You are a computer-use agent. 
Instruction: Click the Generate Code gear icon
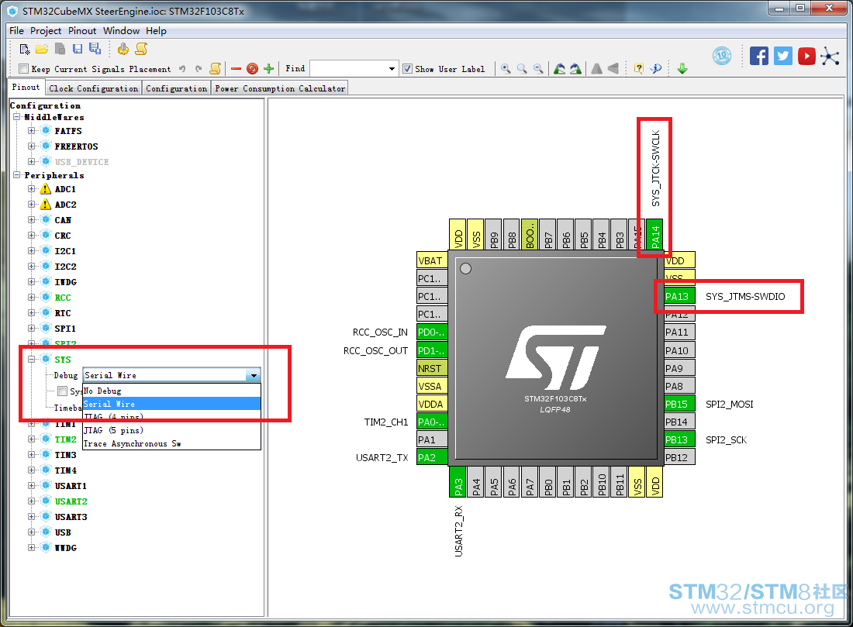coord(123,49)
